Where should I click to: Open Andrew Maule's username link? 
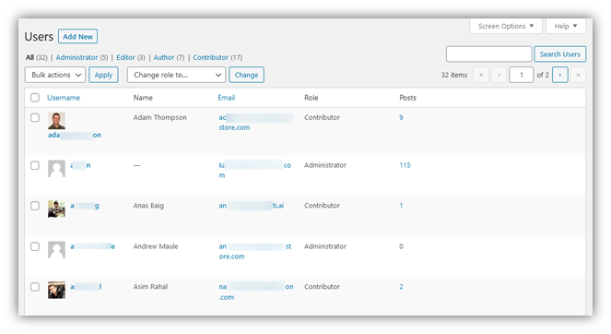[93, 246]
